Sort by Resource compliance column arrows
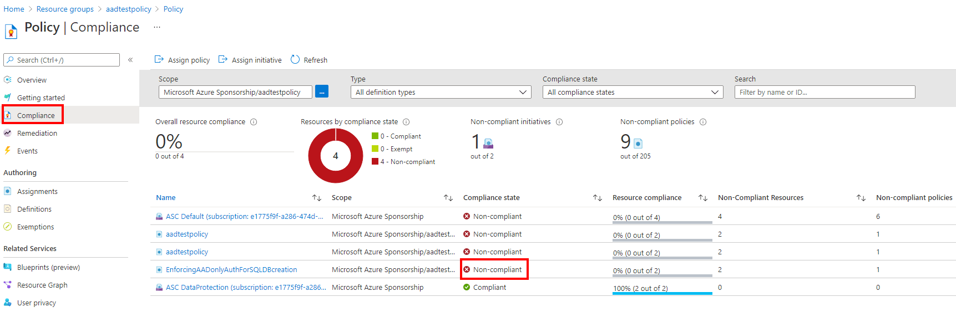The image size is (956, 312). [703, 198]
